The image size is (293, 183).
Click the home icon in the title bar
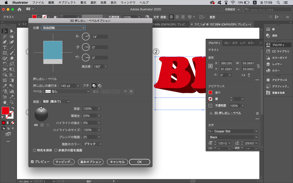click(x=19, y=9)
